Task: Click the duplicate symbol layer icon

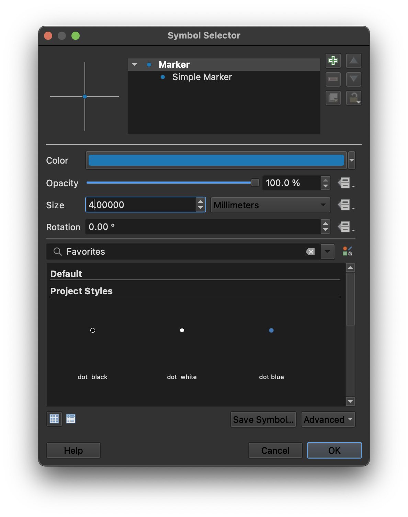Action: point(333,98)
